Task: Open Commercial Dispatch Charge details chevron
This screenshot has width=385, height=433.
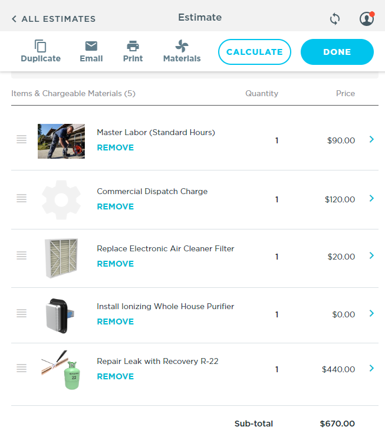Action: 371,198
